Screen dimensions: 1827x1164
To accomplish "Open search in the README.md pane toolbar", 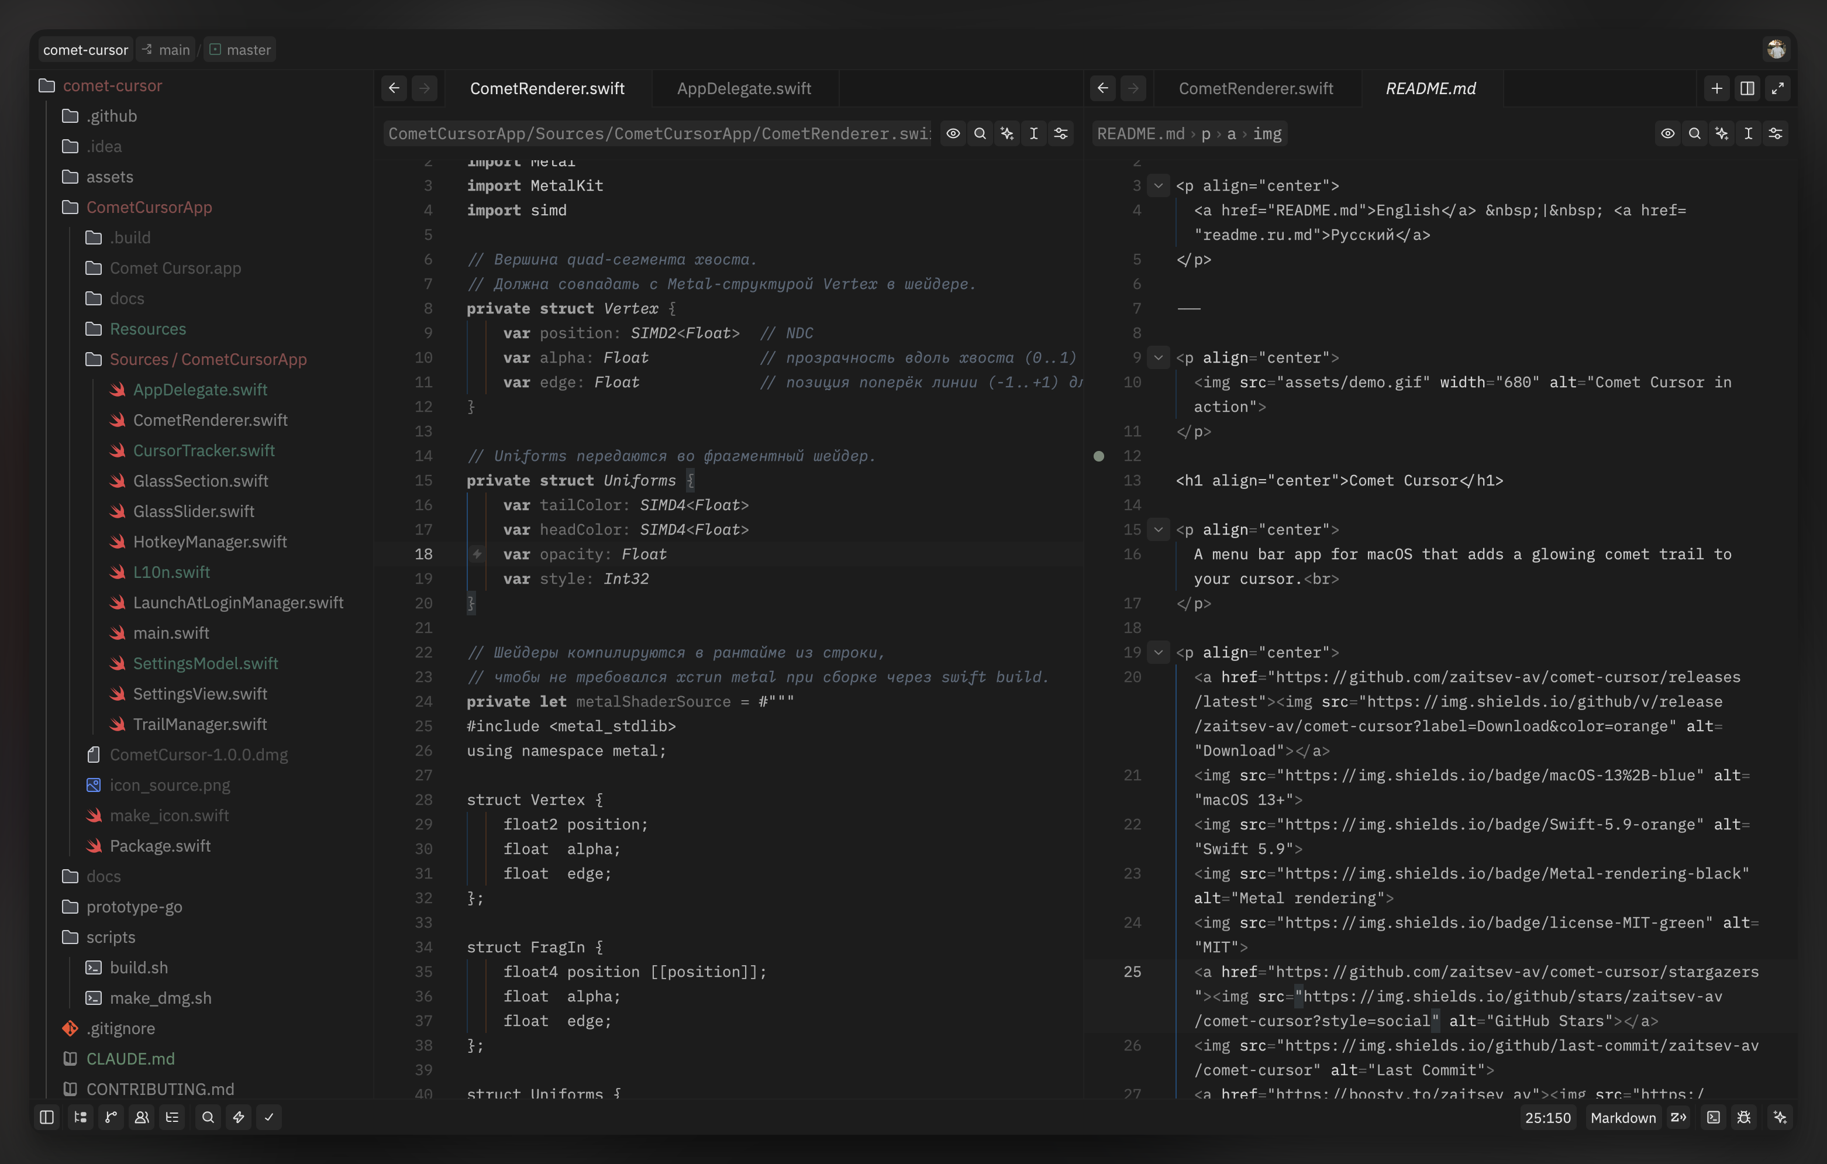I will 1694,133.
